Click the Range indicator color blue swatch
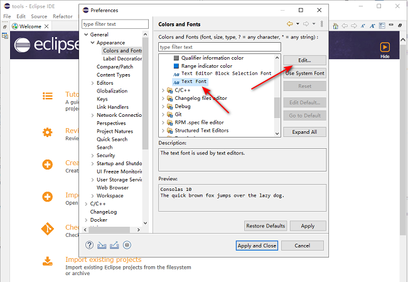Image resolution: width=408 pixels, height=282 pixels. click(x=176, y=66)
